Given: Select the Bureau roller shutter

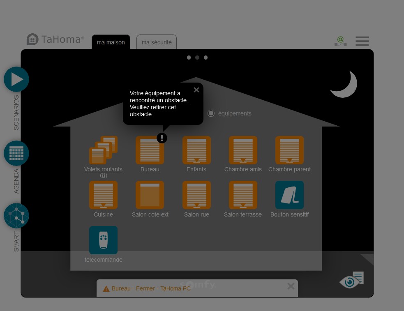Looking at the screenshot, I should coord(150,151).
